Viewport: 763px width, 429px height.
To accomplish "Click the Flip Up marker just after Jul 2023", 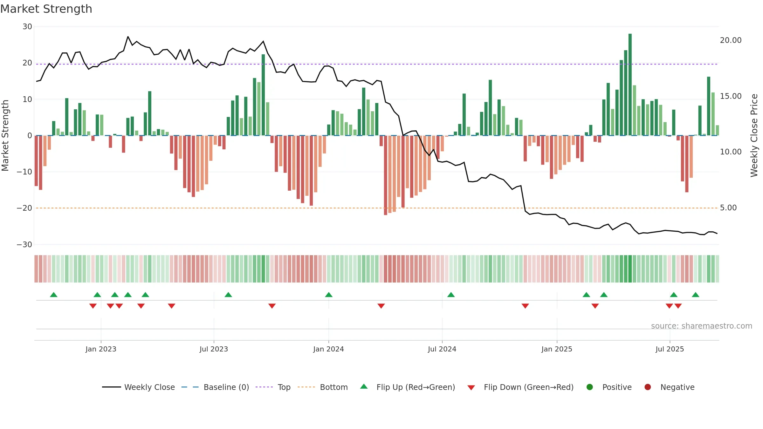I will click(x=228, y=295).
